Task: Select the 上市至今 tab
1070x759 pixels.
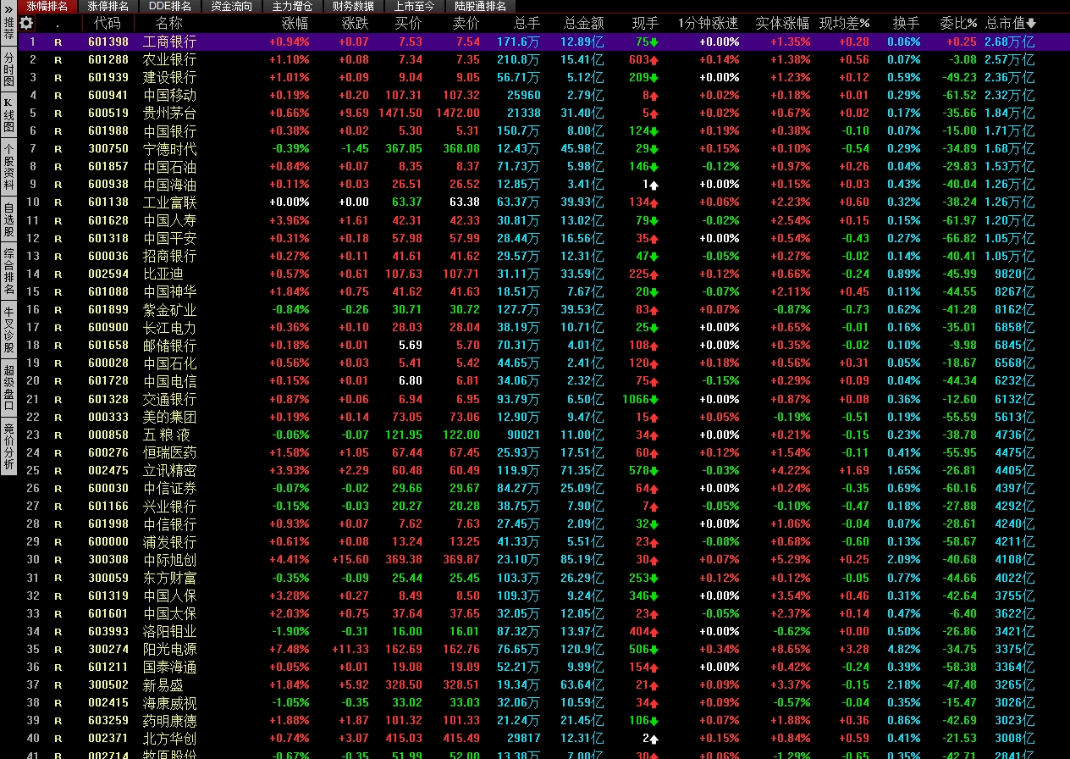Action: (x=414, y=6)
